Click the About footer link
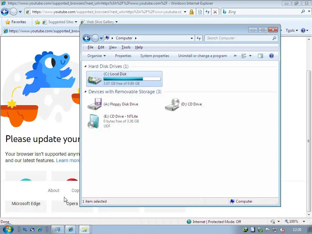312x234 pixels. pos(54,190)
